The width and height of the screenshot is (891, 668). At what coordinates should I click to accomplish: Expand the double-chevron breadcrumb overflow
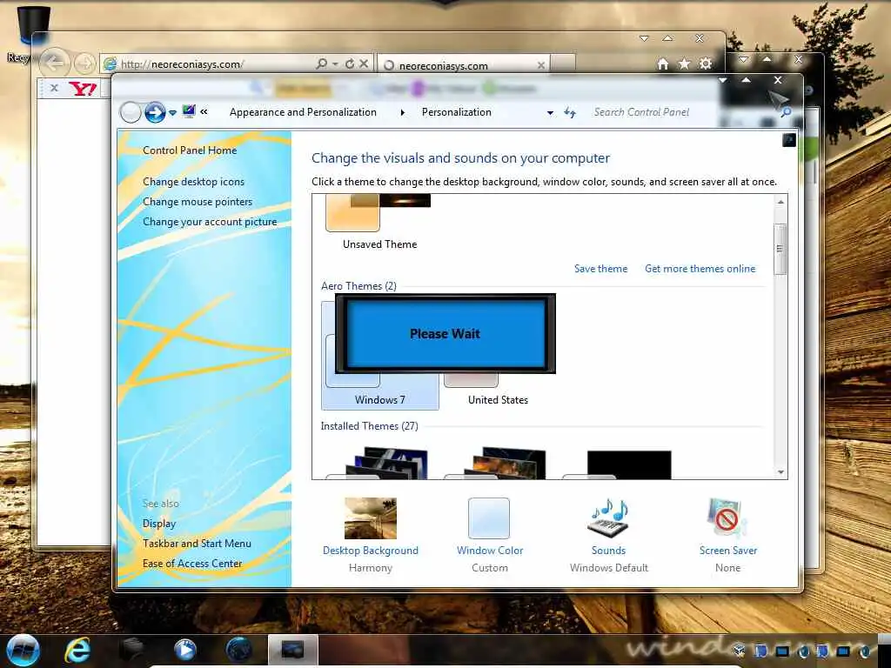(x=204, y=112)
